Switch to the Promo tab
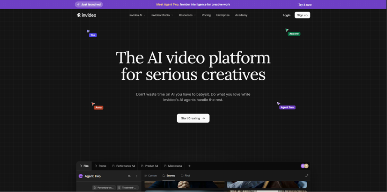387x192 pixels. 101,166
